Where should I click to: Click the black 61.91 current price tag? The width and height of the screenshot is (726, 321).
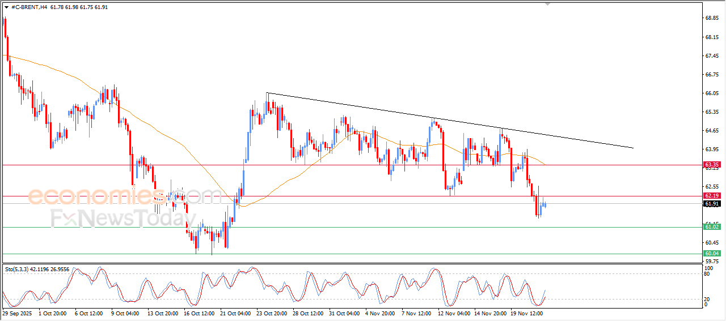pos(712,203)
